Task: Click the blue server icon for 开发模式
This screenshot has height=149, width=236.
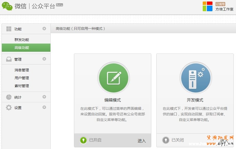Action: (x=196, y=78)
